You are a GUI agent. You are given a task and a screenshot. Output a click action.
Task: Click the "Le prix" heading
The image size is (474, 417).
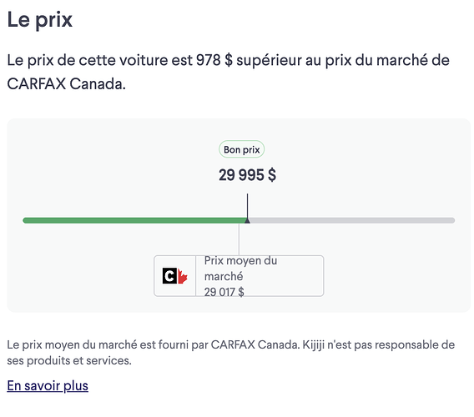(x=39, y=20)
